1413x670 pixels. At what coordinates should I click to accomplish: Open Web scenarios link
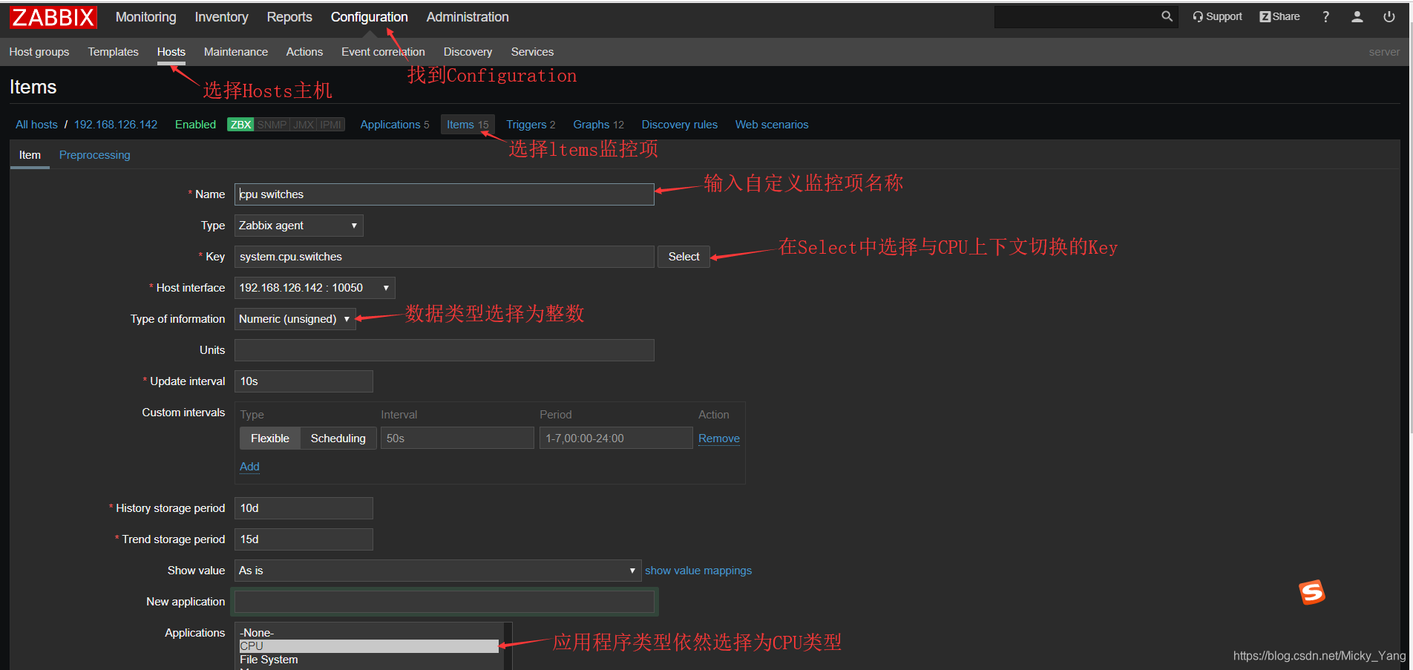(772, 125)
